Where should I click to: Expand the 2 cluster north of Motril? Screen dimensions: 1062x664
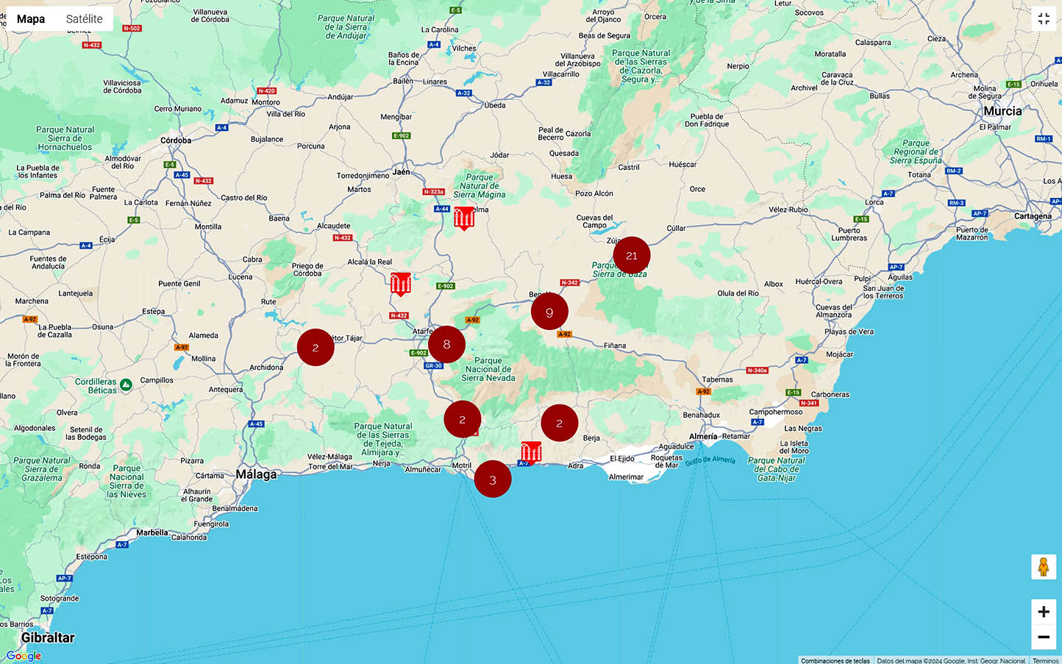(x=462, y=419)
